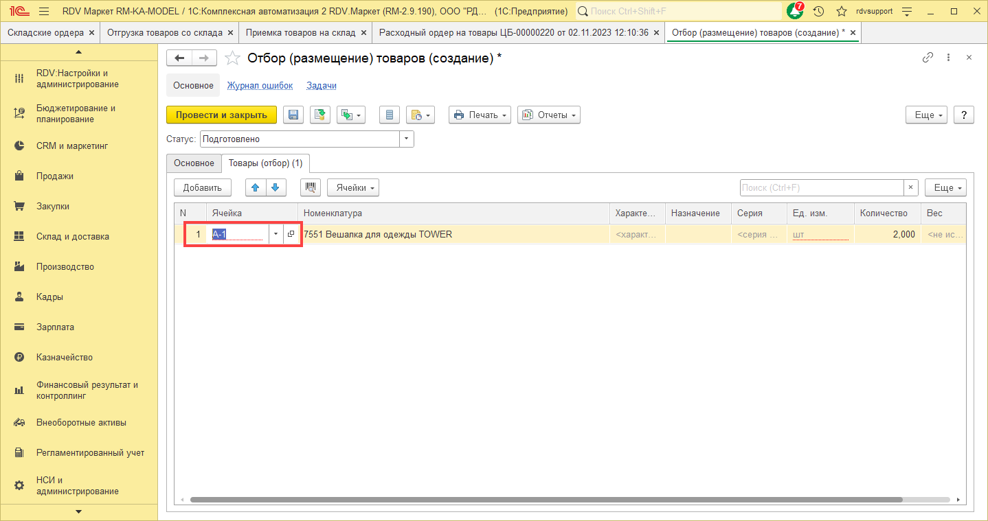Copy link to document icon
The width and height of the screenshot is (988, 521).
pos(928,58)
